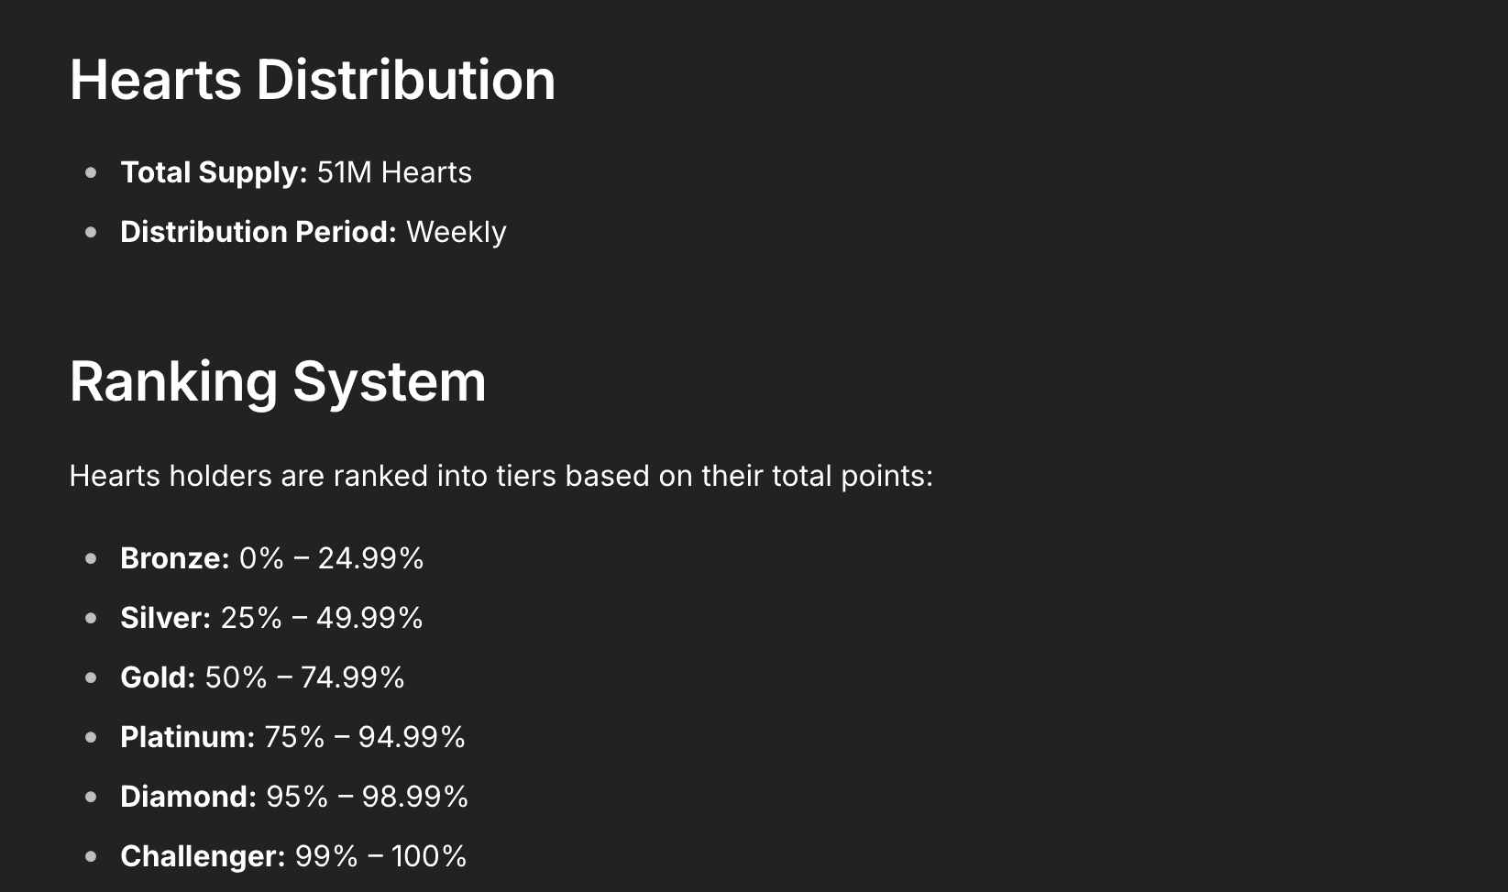Select the Total Supply label
1508x892 pixels.
(x=214, y=173)
